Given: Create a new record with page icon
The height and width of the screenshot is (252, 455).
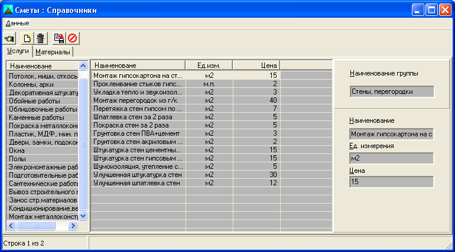Looking at the screenshot, I should tap(27, 38).
